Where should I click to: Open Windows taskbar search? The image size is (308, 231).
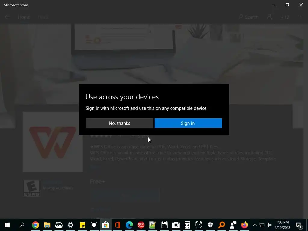click(22, 225)
